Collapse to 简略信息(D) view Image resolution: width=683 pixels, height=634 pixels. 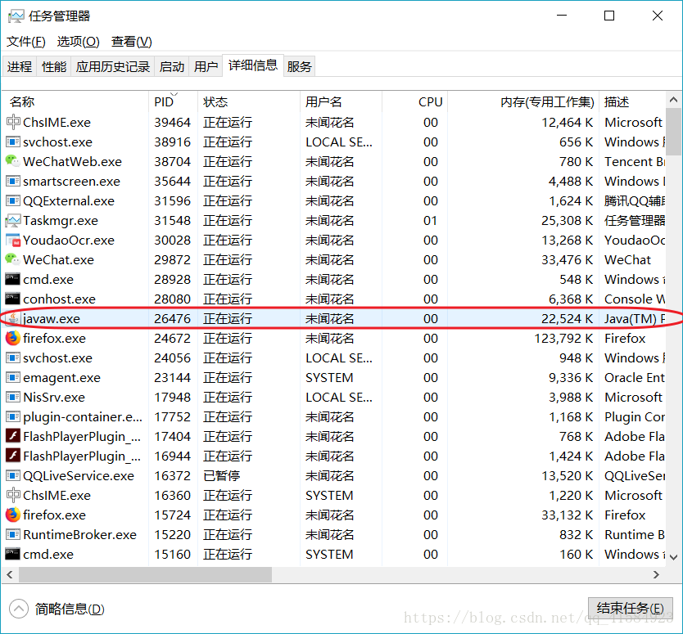point(57,609)
